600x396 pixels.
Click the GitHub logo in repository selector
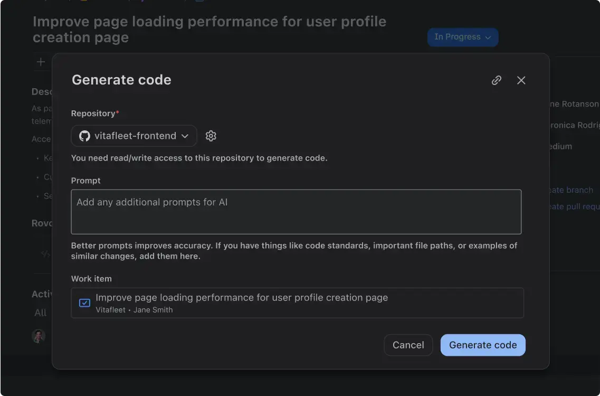[x=84, y=136]
